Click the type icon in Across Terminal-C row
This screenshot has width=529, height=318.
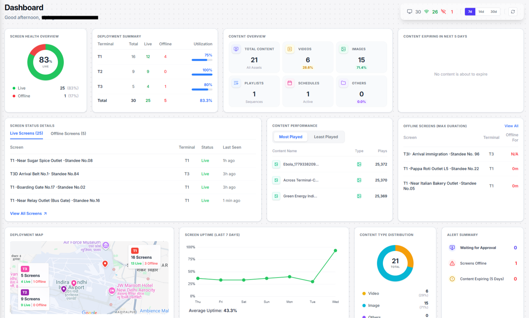[x=359, y=180]
